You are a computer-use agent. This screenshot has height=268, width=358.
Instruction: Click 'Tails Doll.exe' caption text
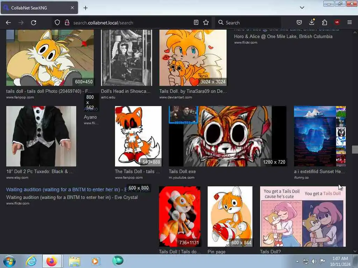pyautogui.click(x=182, y=171)
